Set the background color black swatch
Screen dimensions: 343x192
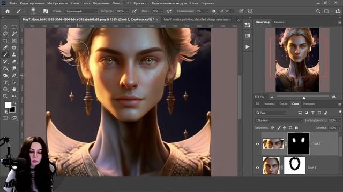pos(13,110)
